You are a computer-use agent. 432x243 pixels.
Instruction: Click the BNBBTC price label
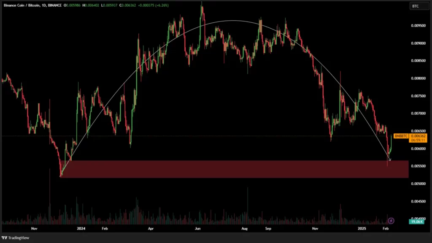click(x=401, y=136)
